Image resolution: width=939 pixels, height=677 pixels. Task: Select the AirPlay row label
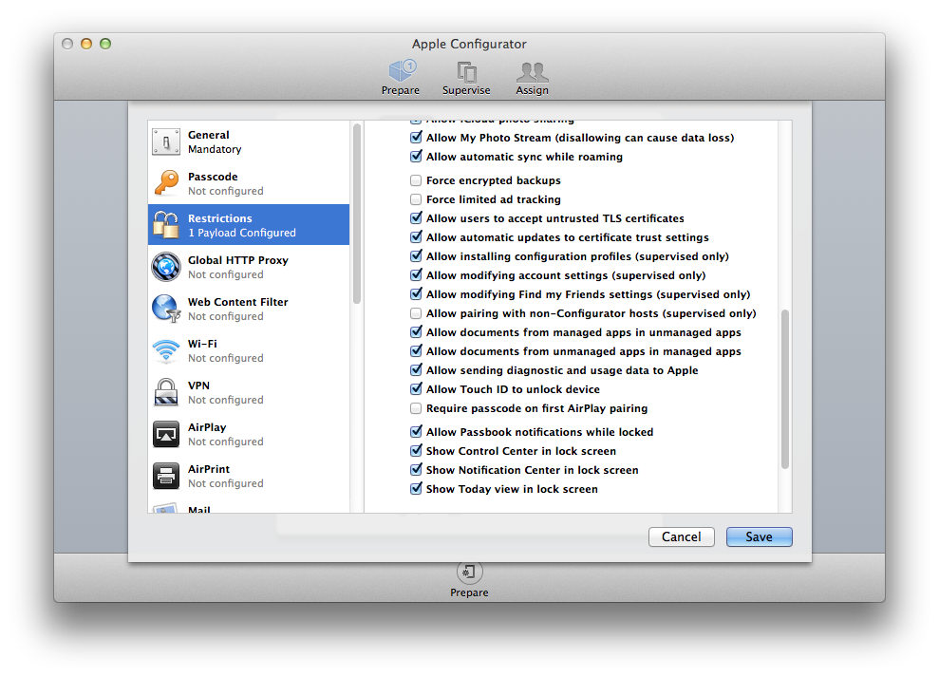pos(207,427)
